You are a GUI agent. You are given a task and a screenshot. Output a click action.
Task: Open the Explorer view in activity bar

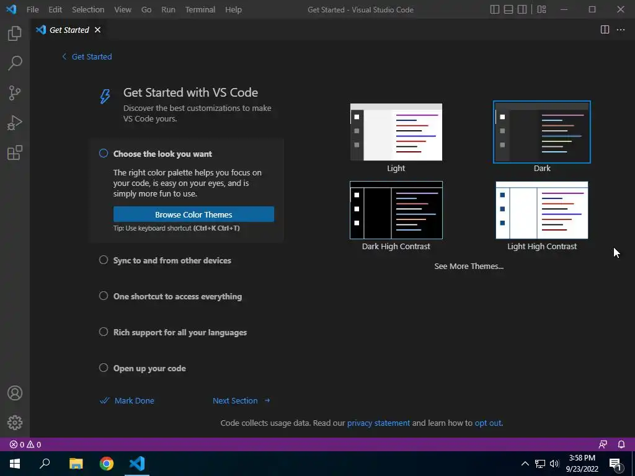point(15,33)
